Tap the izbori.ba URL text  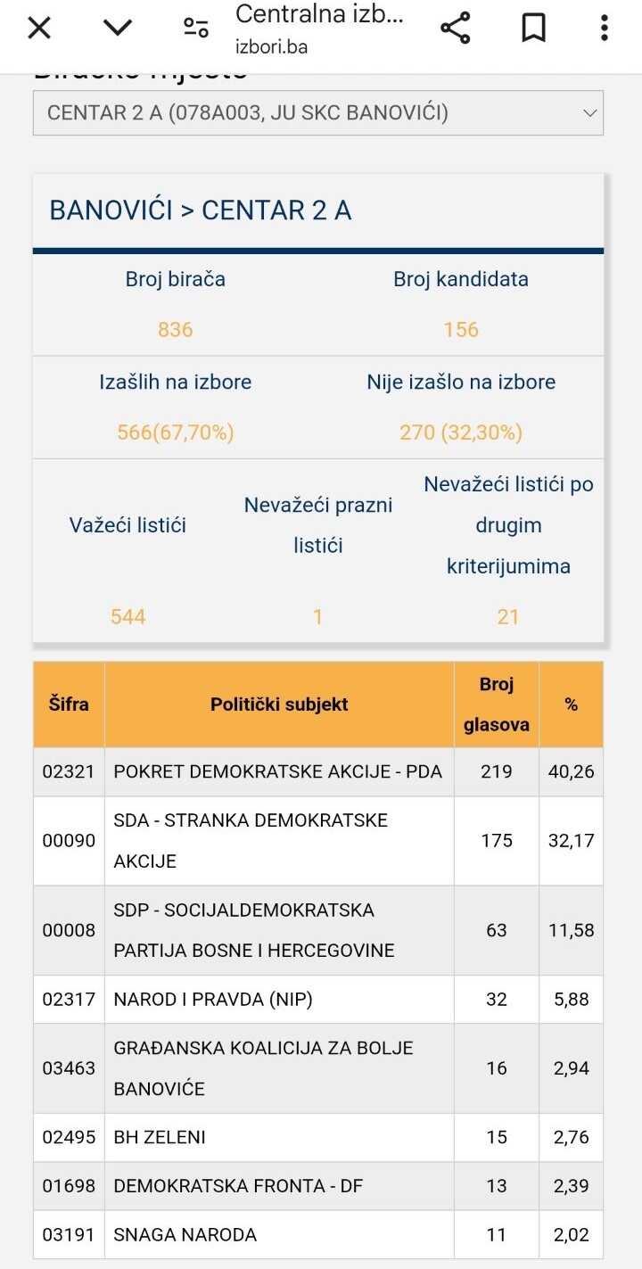[x=271, y=47]
